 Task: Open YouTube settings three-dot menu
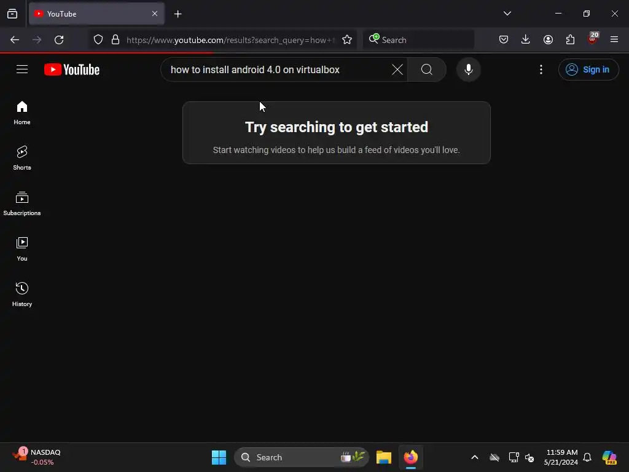point(541,69)
